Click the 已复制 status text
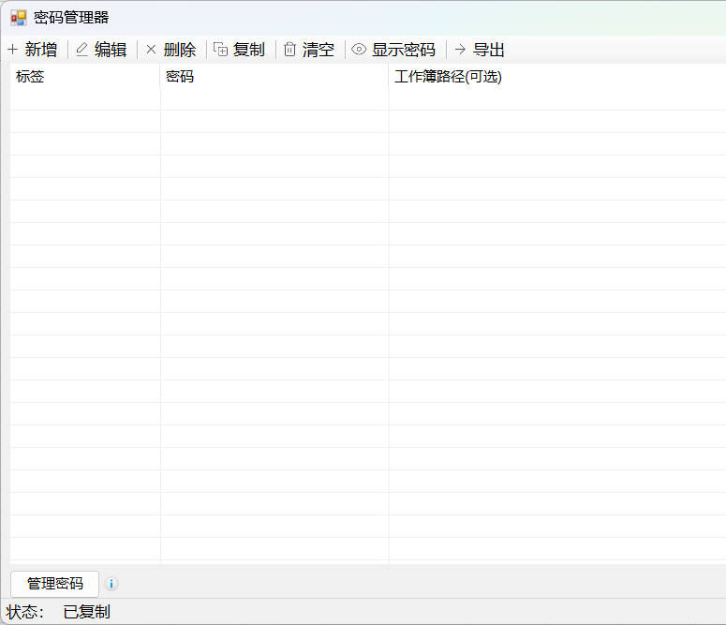726x625 pixels. [x=86, y=612]
